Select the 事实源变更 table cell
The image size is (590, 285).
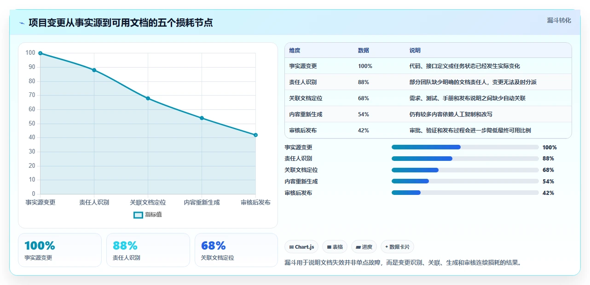(303, 66)
